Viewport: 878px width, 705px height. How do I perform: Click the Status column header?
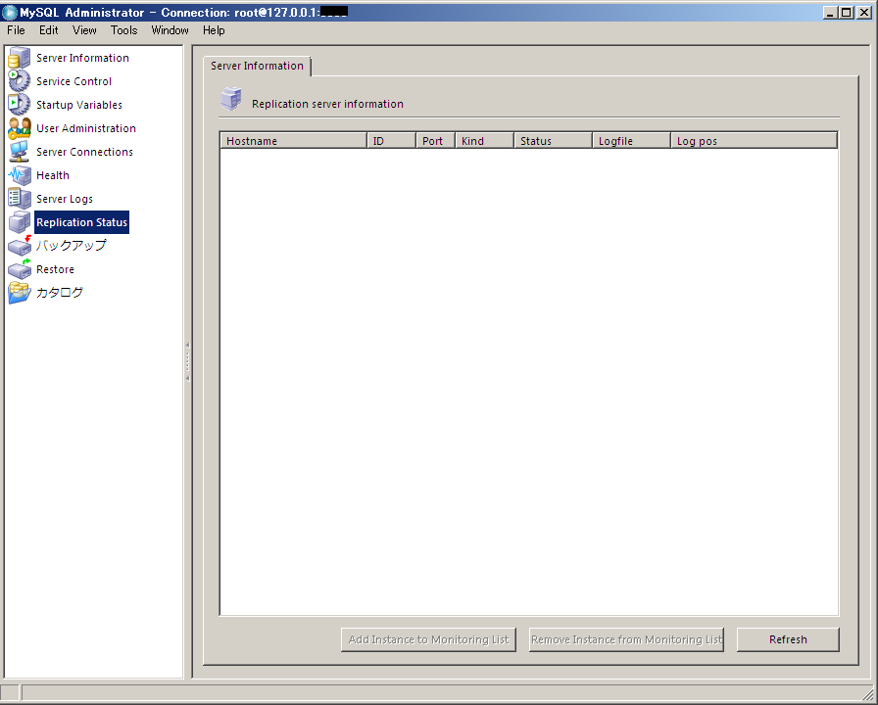click(x=553, y=141)
